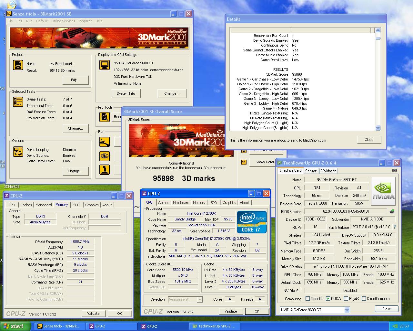This screenshot has width=413, height=331.
Task: Click Change... under Display and CPU Settings
Action: [x=172, y=93]
